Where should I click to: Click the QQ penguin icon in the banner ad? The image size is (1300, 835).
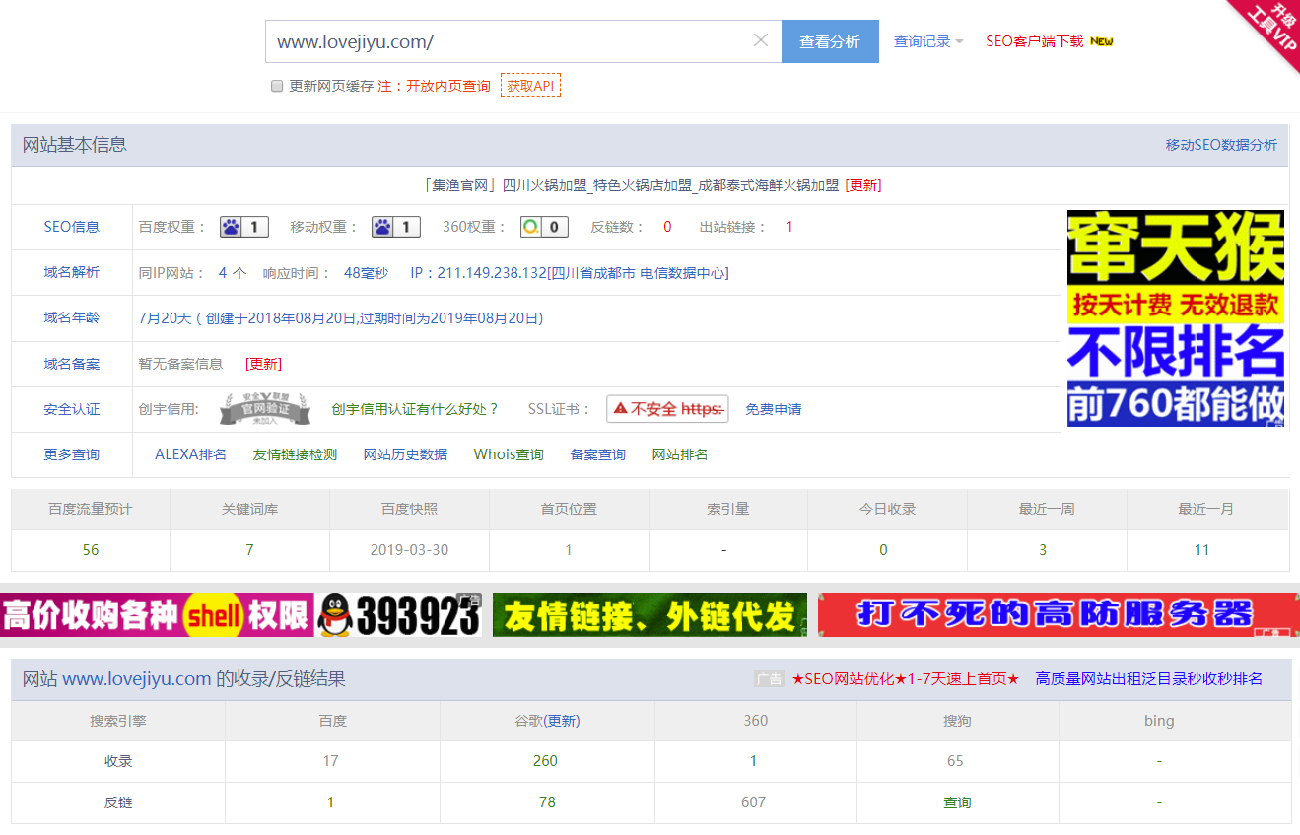point(335,615)
